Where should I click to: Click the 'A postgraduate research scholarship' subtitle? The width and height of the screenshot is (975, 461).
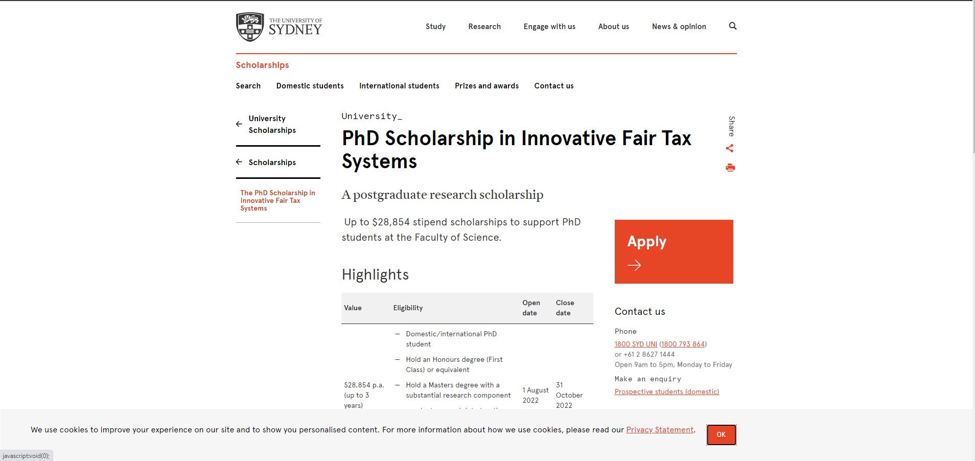(x=442, y=195)
